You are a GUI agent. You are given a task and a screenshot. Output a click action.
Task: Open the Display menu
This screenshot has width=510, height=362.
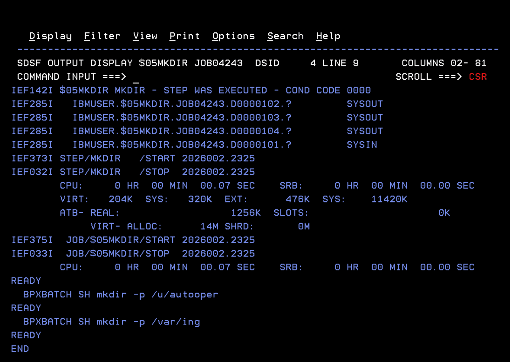pos(50,36)
